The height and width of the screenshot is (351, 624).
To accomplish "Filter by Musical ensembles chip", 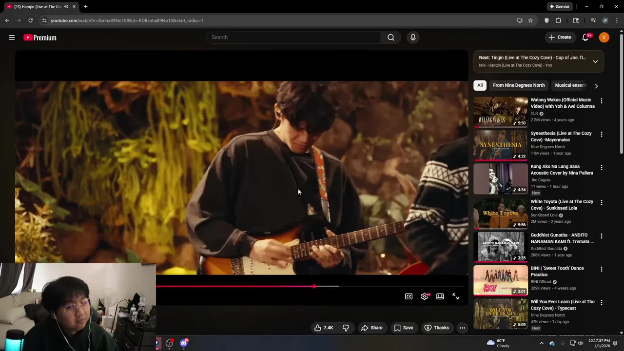I will pos(569,85).
